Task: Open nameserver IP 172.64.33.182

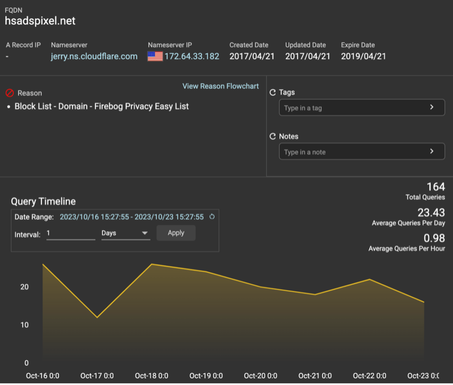Action: [x=192, y=56]
